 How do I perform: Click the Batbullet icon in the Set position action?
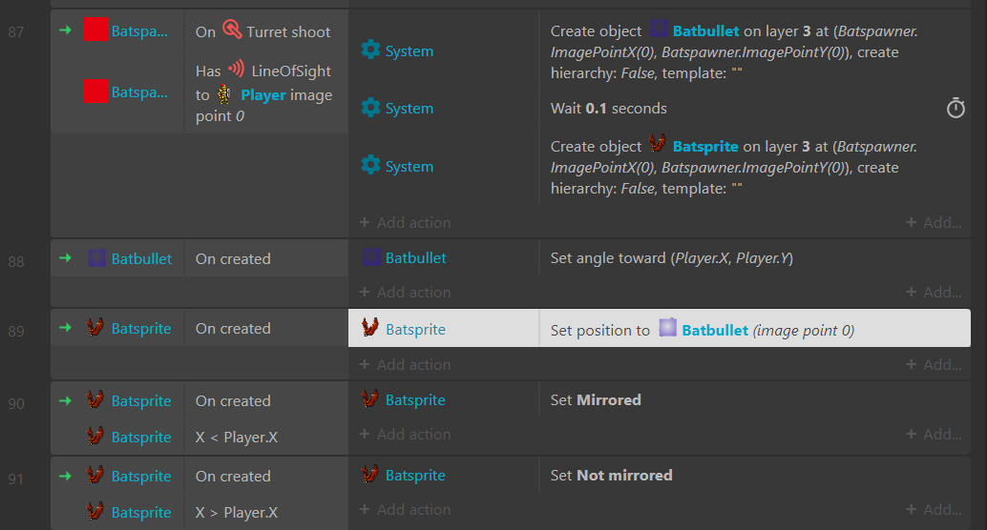pos(668,328)
